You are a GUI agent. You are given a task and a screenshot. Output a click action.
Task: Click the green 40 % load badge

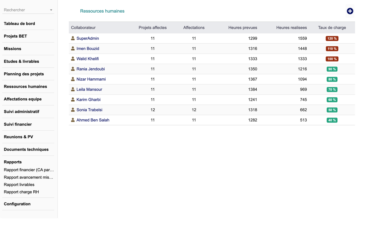(x=332, y=120)
